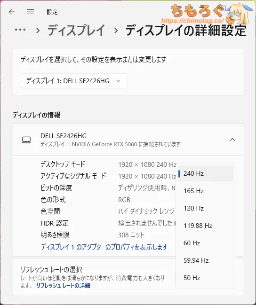Click the 設定 window title

click(52, 12)
